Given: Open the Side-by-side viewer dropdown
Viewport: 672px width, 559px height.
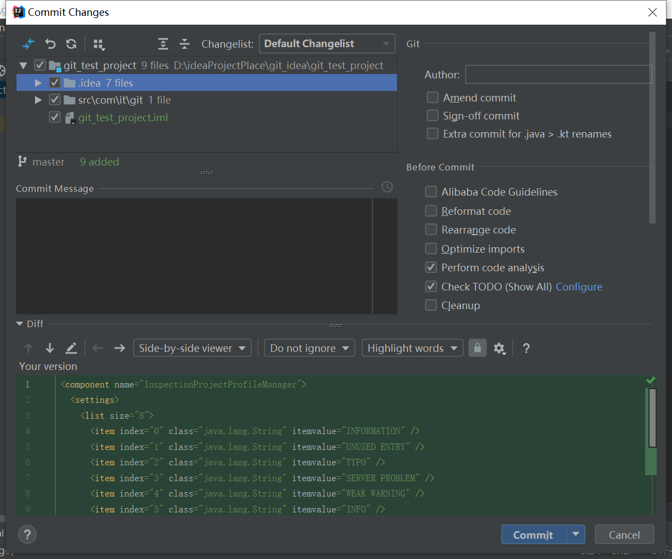Looking at the screenshot, I should click(x=192, y=348).
